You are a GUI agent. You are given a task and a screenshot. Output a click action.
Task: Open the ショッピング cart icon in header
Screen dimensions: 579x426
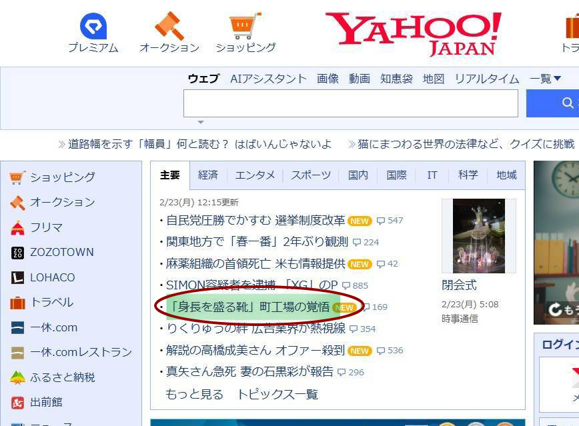(245, 26)
